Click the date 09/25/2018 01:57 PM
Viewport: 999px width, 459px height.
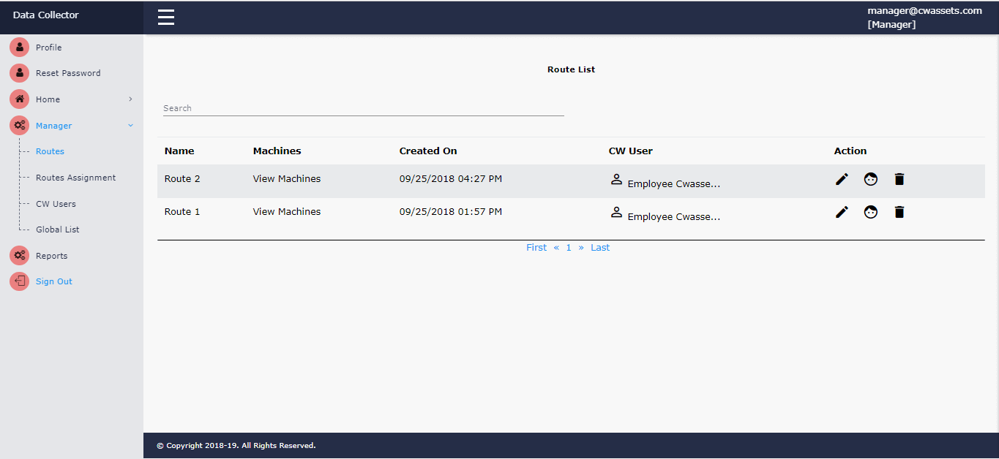[451, 211]
